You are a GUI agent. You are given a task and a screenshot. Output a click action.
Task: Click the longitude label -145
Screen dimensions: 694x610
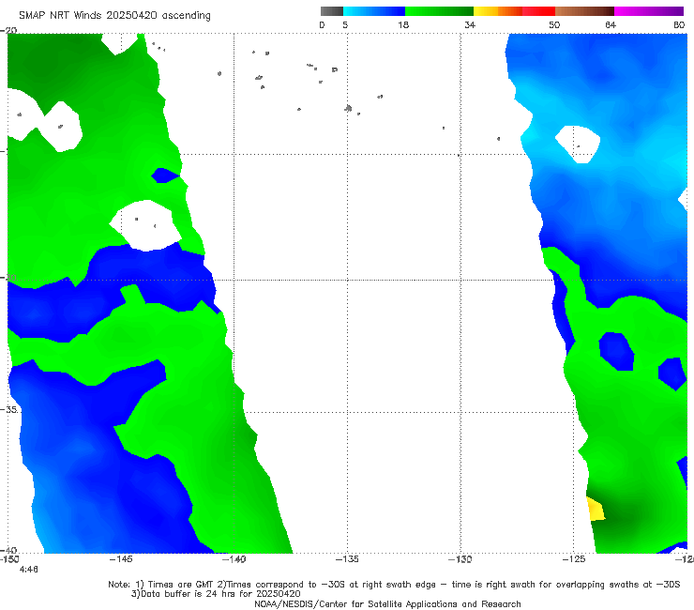pos(121,559)
